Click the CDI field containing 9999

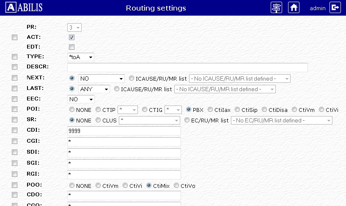[x=124, y=131]
